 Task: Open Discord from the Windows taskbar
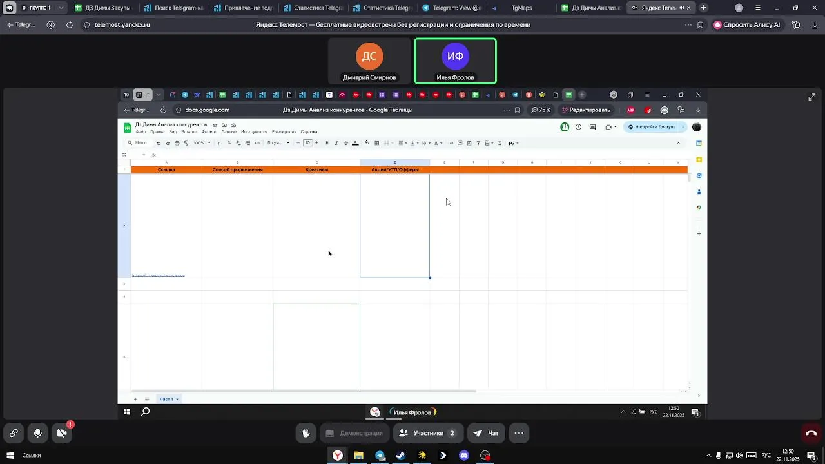click(x=464, y=456)
